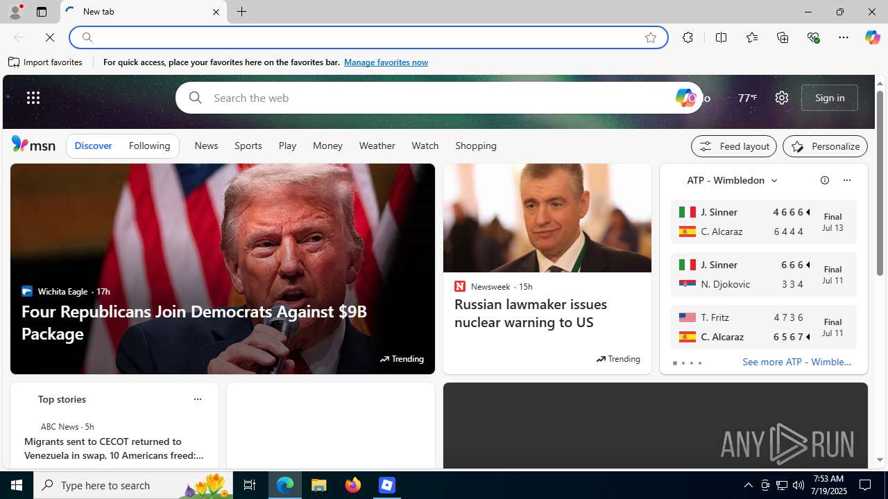The image size is (888, 499).
Task: Open sports card info icon
Action: pos(825,180)
